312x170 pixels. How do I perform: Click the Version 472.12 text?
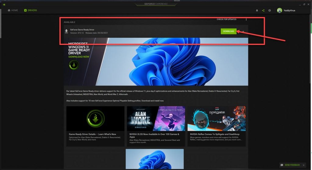(x=77, y=33)
